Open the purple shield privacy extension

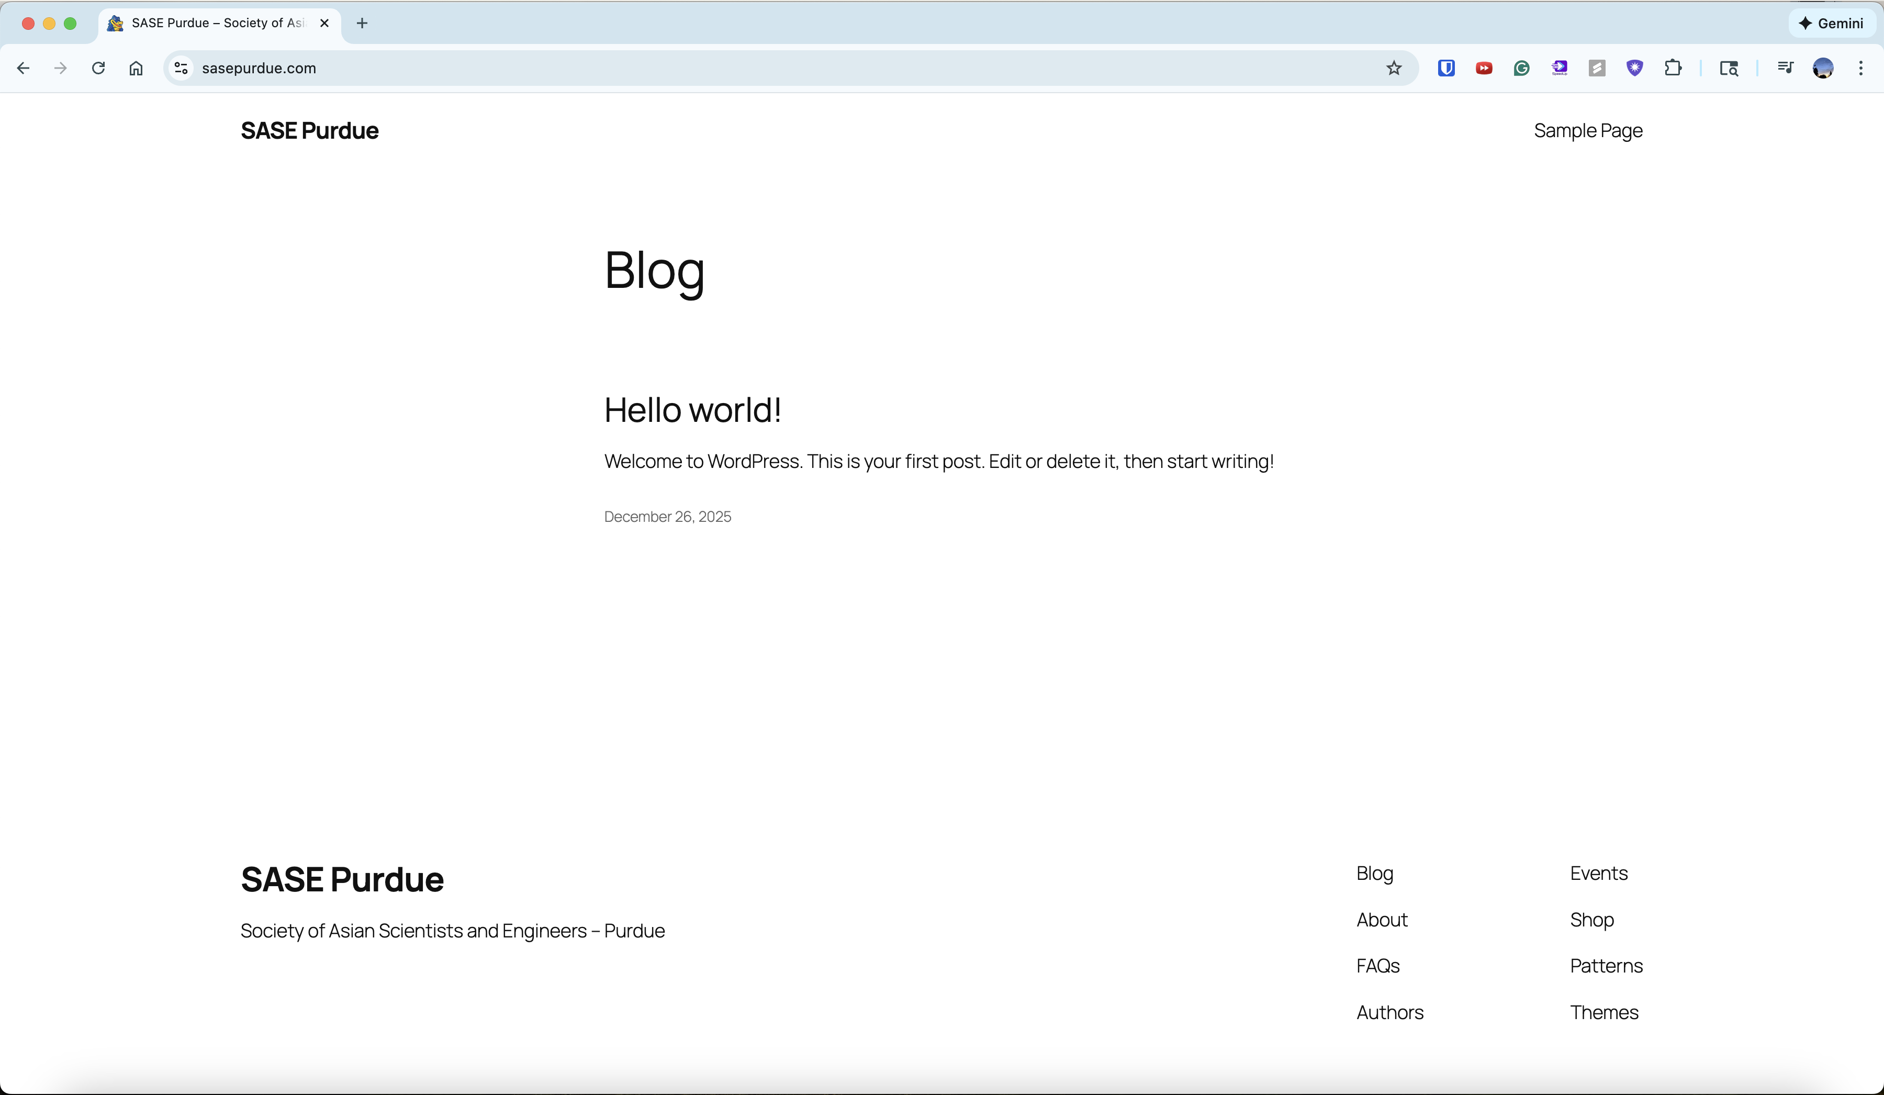click(x=1635, y=68)
